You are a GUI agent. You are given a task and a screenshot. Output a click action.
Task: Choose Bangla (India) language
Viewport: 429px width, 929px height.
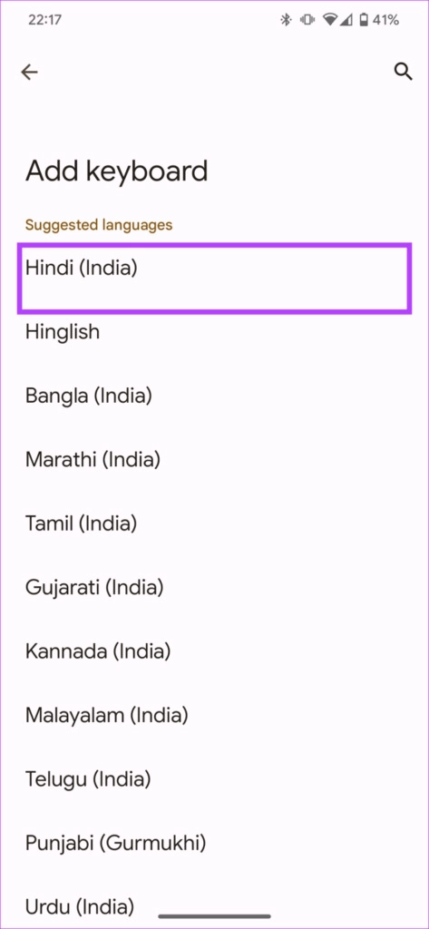coord(214,396)
